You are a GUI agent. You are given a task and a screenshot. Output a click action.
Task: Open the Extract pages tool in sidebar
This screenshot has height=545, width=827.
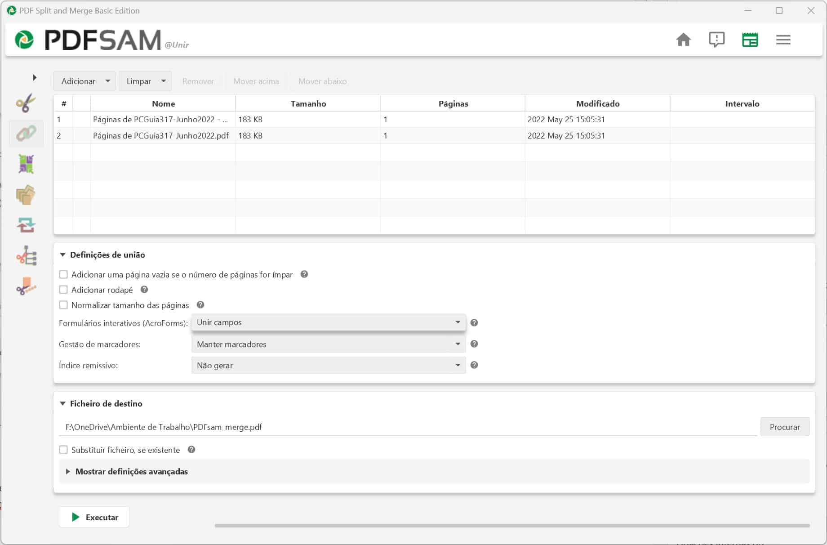26,195
